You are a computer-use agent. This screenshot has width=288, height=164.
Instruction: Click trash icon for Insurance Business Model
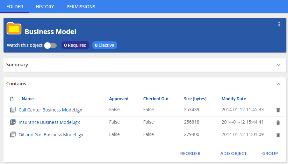278,123
